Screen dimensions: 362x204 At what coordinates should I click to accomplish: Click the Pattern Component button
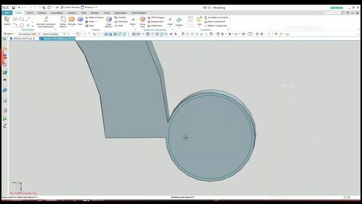(x=216, y=25)
